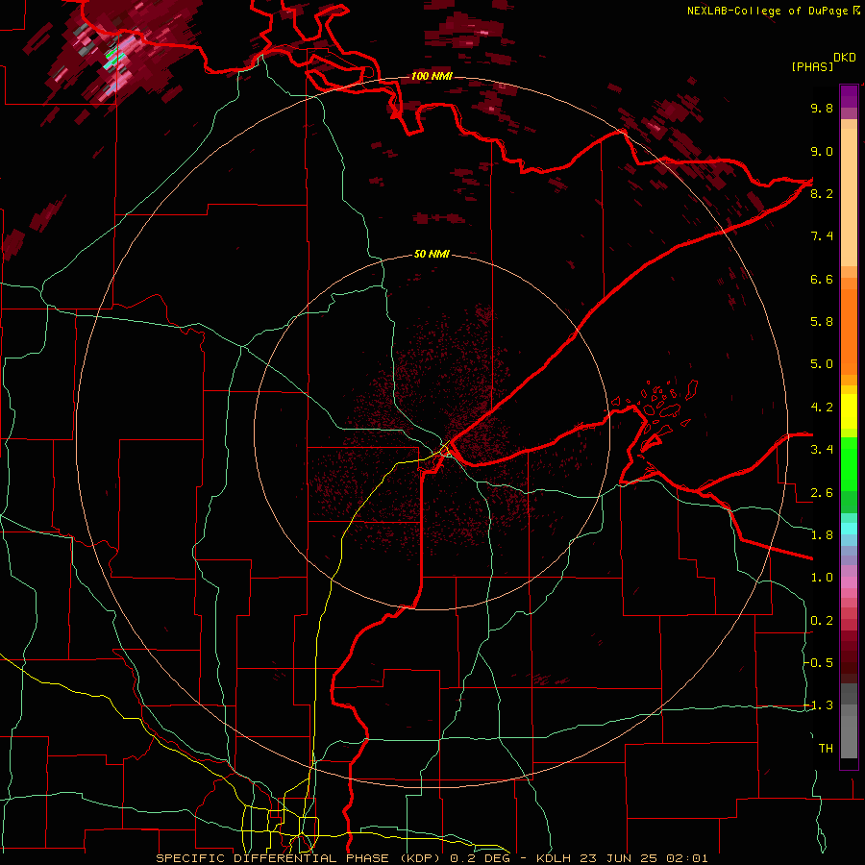Click the SPECIFIC DIFFERENTIAL PHASE (KDP) title text
Screen dimensions: 865x865
tap(301, 858)
